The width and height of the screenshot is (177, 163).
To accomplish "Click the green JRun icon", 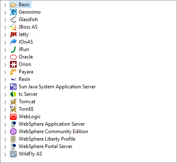I will [x=13, y=49].
